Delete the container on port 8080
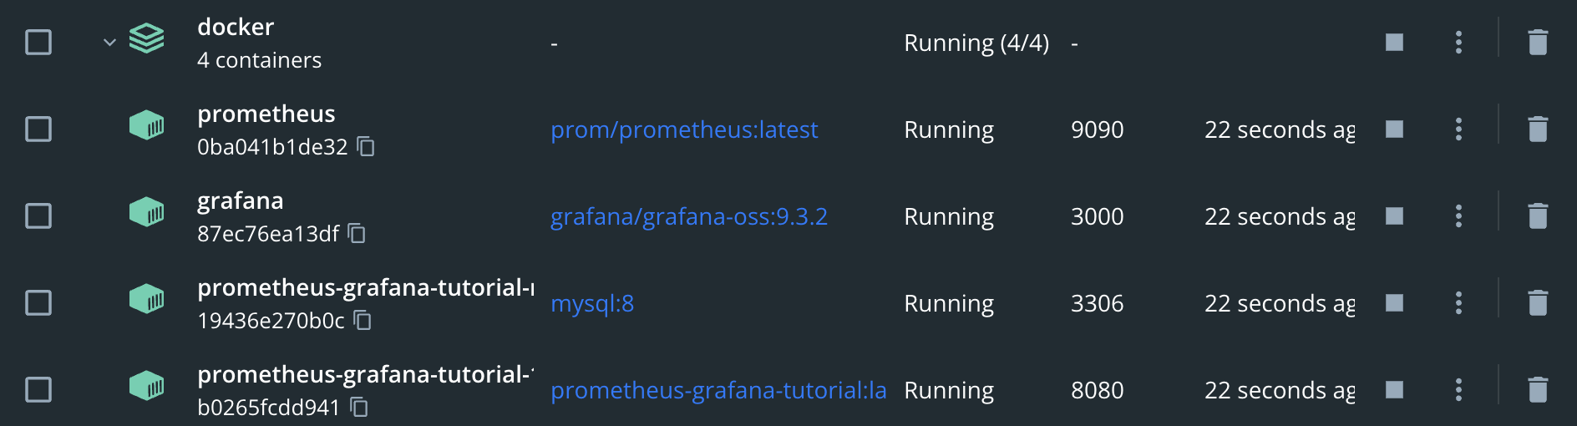1577x426 pixels. click(x=1538, y=390)
